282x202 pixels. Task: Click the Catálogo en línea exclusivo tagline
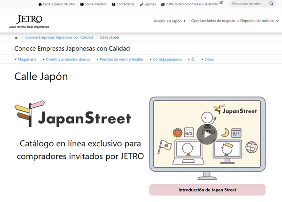tap(80, 150)
